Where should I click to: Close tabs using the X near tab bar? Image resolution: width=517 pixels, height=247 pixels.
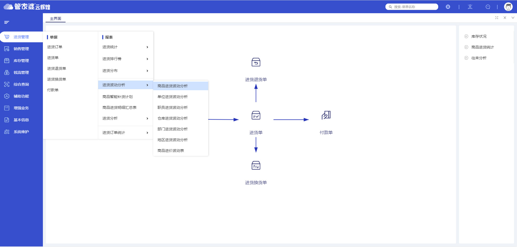505,18
